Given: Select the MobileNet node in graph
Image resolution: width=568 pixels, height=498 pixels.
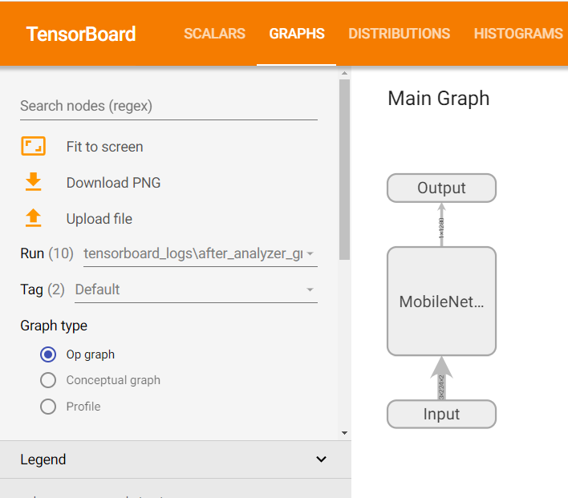Looking at the screenshot, I should tap(441, 302).
